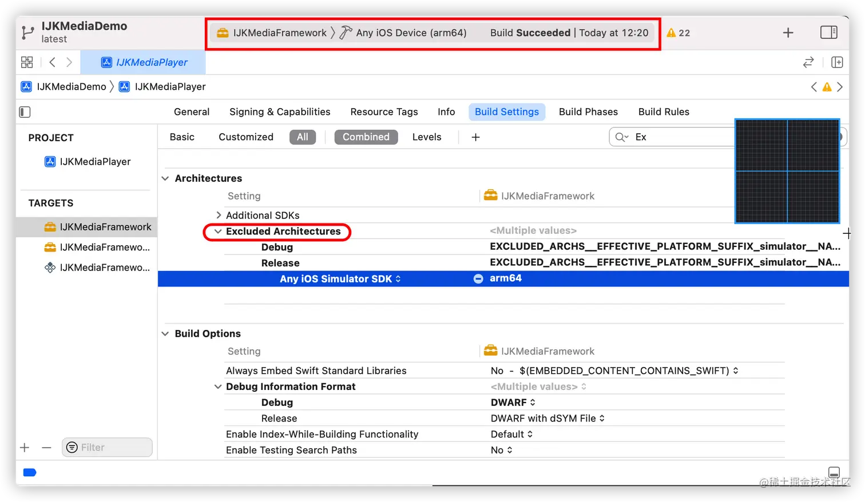Open the search options magnifier menu
Image resolution: width=865 pixels, height=502 pixels.
click(621, 137)
